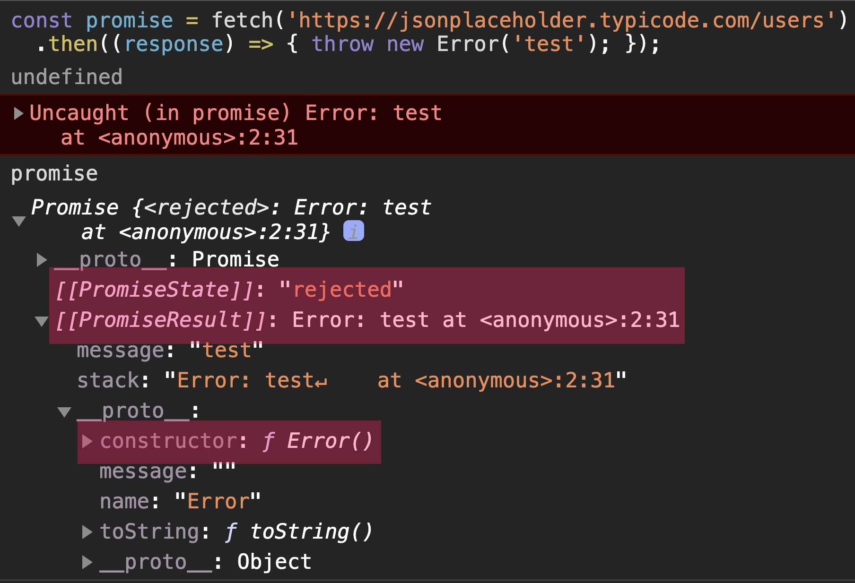This screenshot has height=583, width=855.
Task: Click the ƒ toString() function value
Action: coord(299,532)
